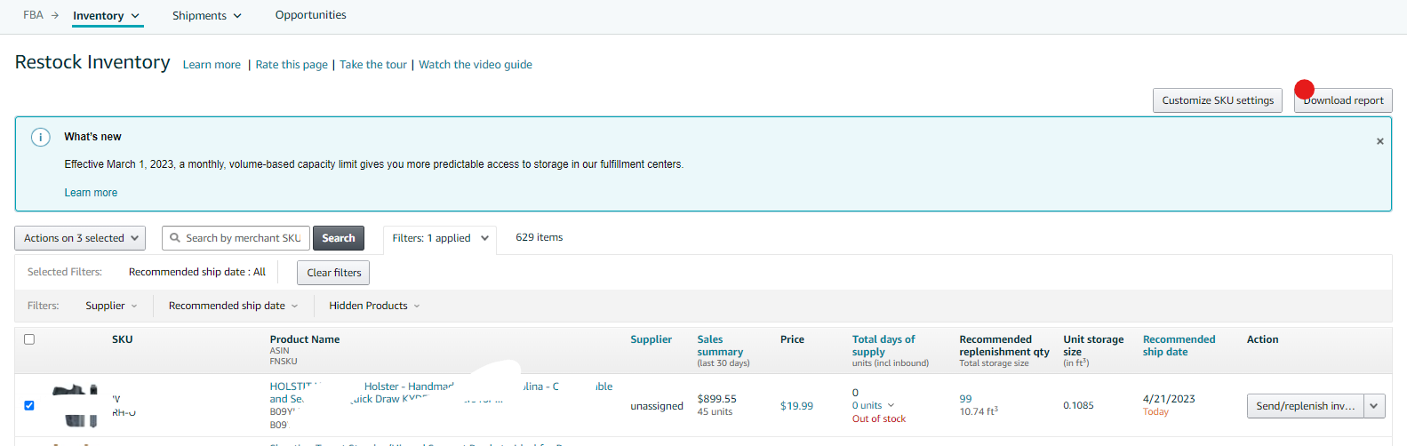Click the product thumbnail image
Image resolution: width=1407 pixels, height=446 pixels.
click(x=76, y=404)
